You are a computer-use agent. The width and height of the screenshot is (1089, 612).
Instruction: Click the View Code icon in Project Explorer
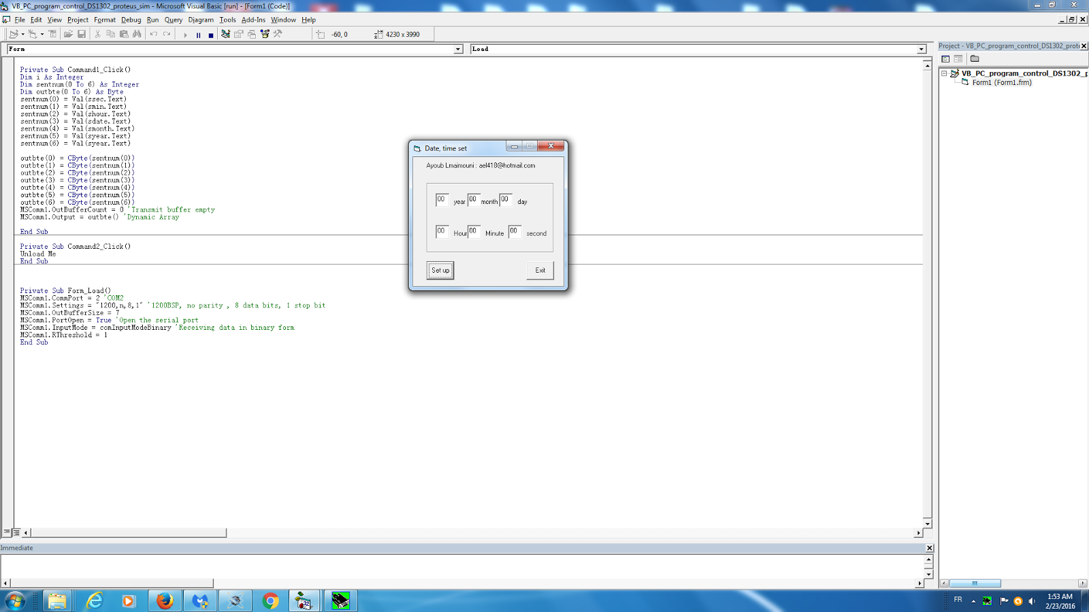tap(945, 59)
